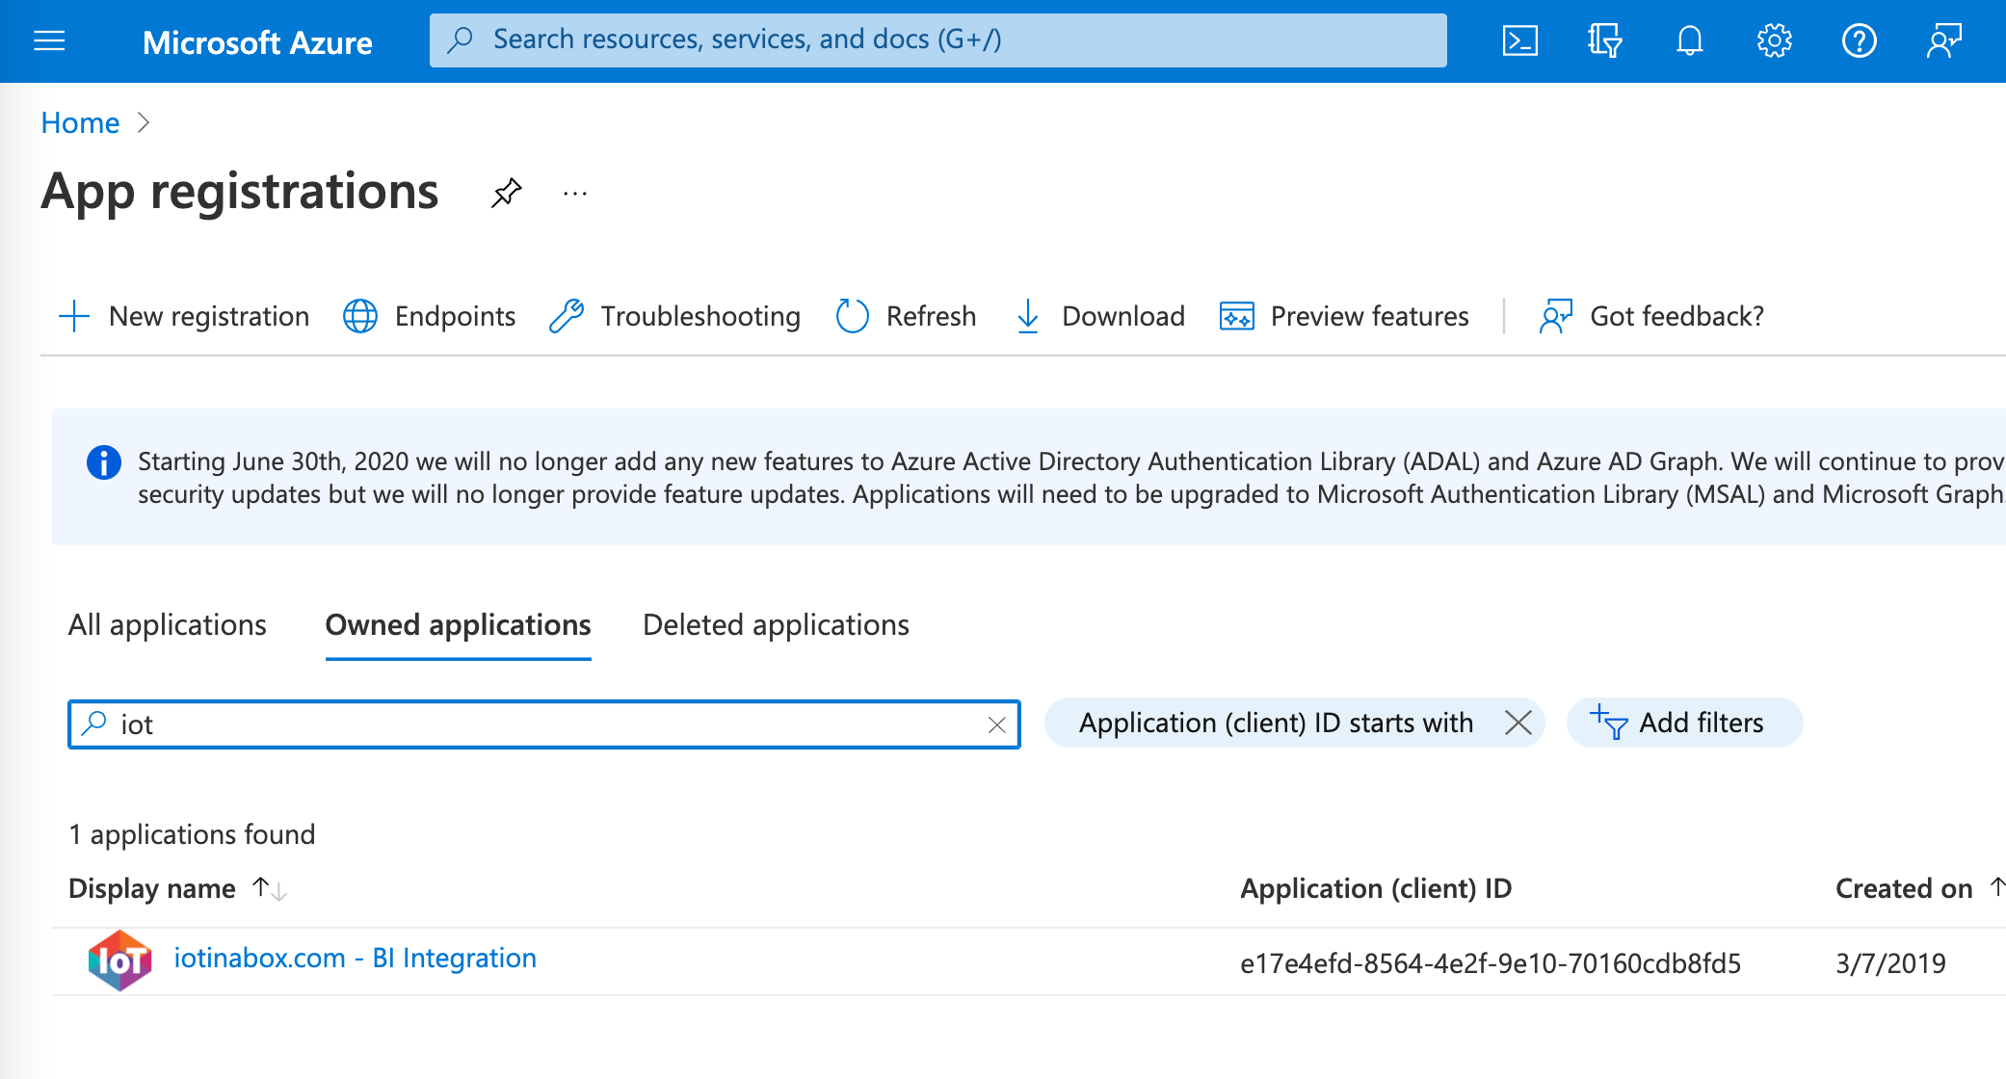Click the Got feedback person icon
Image resolution: width=2006 pixels, height=1079 pixels.
pos(1554,315)
